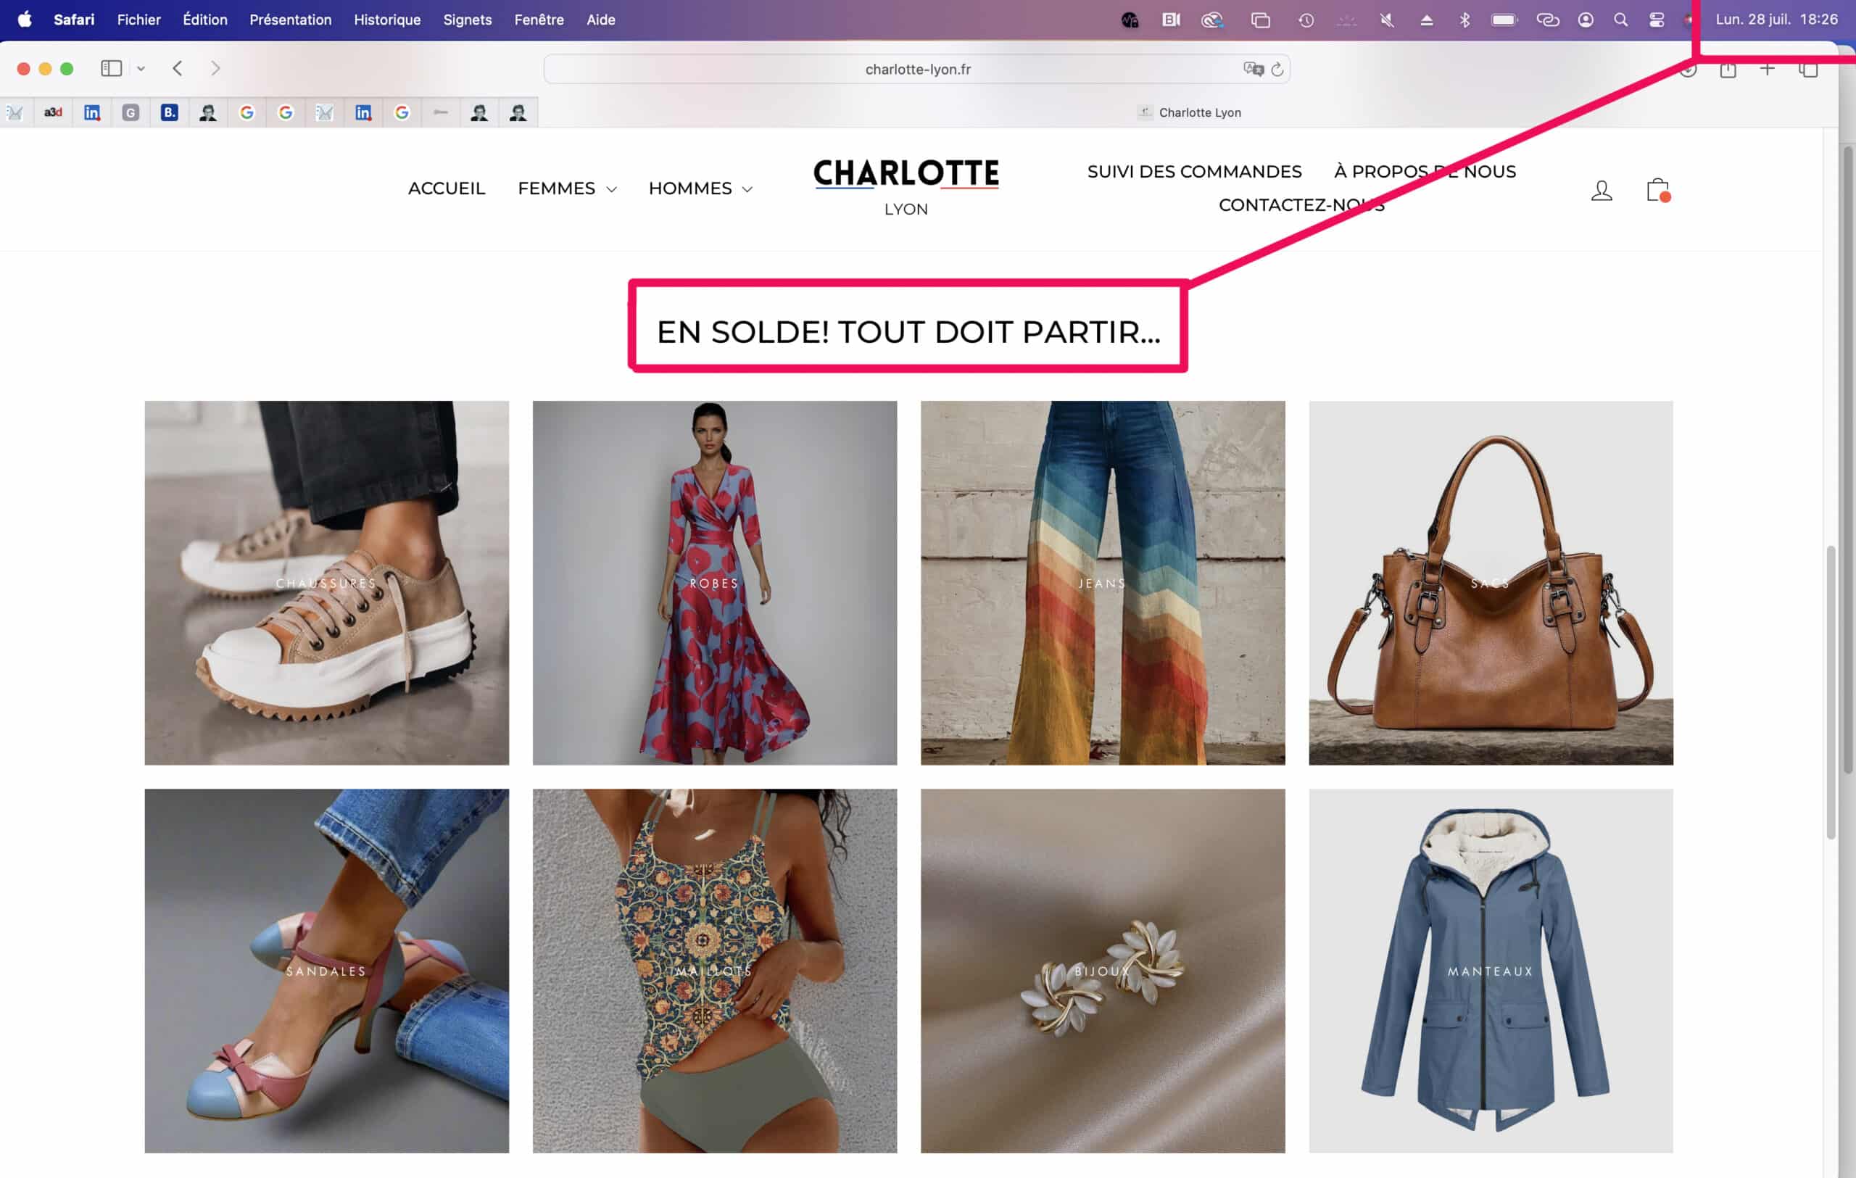Open the blue B. pinned tab
Screen dimensions: 1856x1178
pos(169,112)
